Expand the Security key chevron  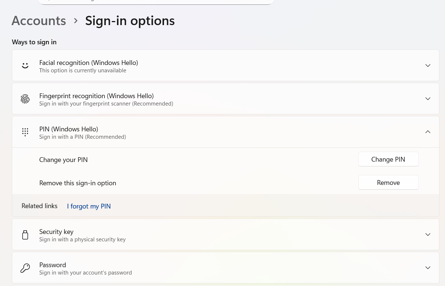(x=428, y=235)
